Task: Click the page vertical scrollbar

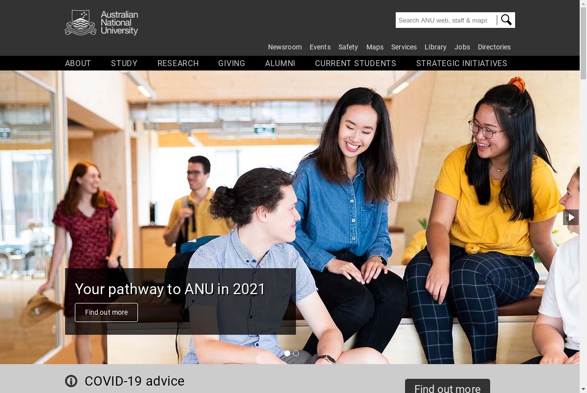Action: click(x=583, y=196)
